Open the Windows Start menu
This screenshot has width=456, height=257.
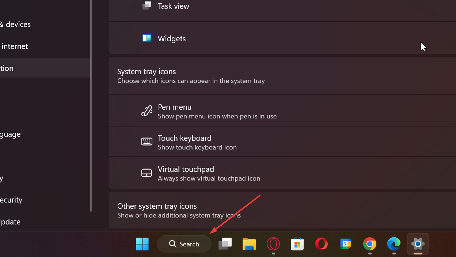pos(142,244)
